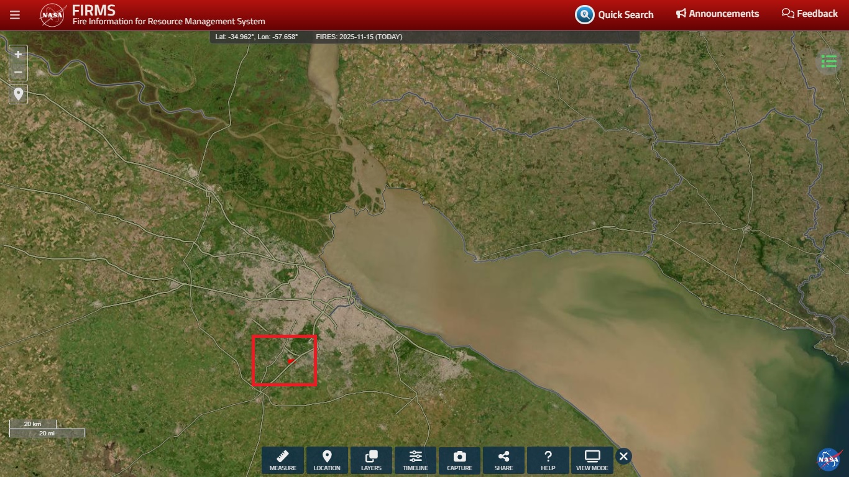Open the hamburger main menu
The width and height of the screenshot is (849, 477).
click(x=15, y=15)
